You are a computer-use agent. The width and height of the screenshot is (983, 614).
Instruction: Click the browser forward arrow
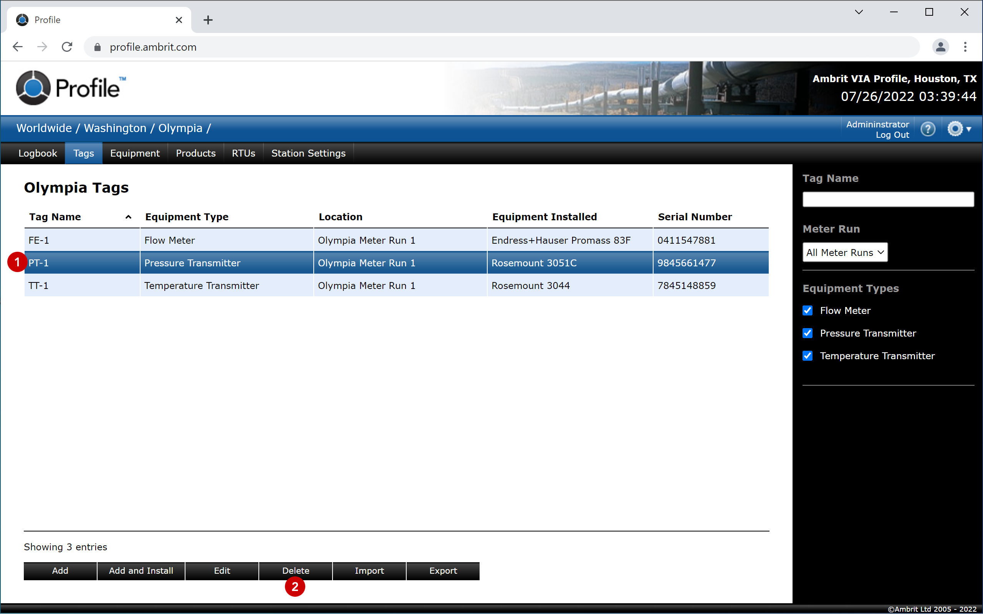click(42, 47)
